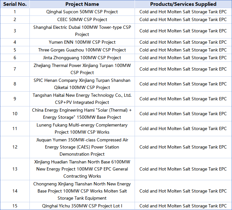The image size is (232, 210).
Task: Click the Project Name column header
Action: (x=82, y=4)
